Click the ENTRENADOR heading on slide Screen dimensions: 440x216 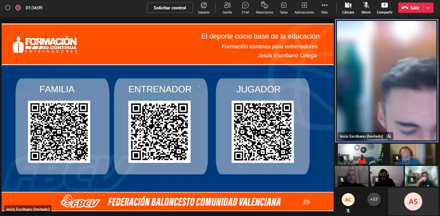160,89
